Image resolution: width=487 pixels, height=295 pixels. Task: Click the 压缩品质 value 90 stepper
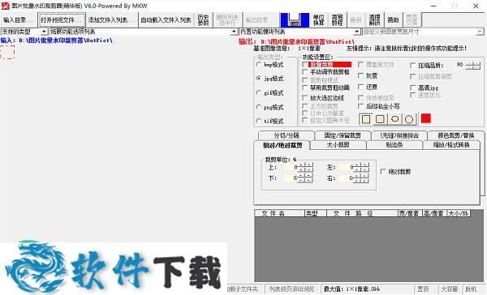coord(472,66)
